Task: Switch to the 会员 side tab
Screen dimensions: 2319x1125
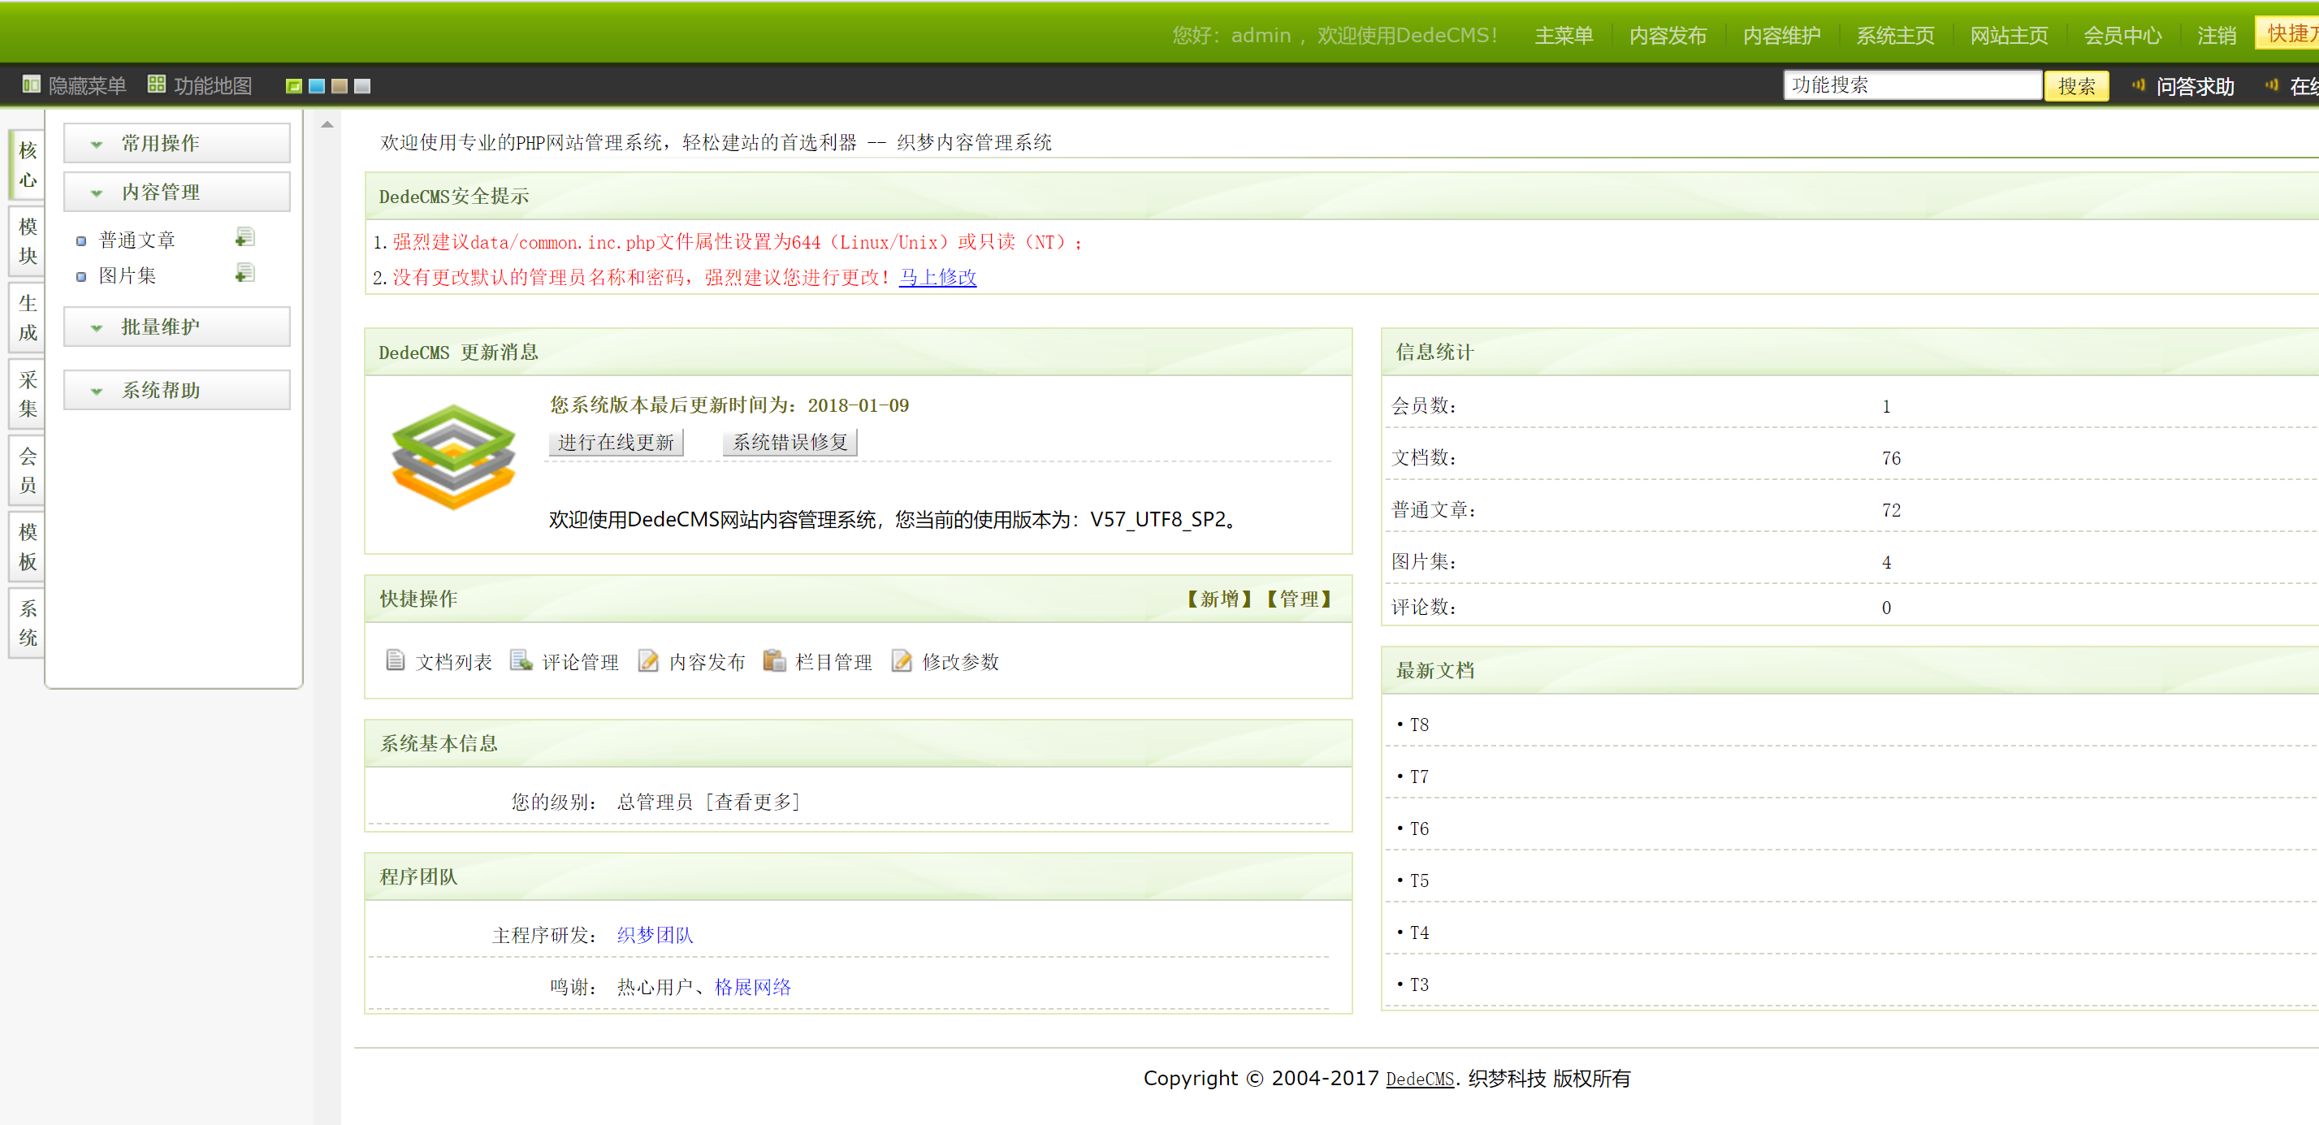Action: point(28,470)
